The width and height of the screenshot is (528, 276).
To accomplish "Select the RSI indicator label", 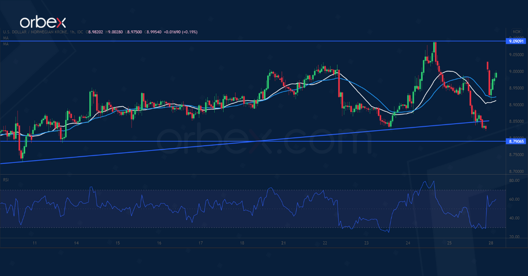I will pos(6,180).
